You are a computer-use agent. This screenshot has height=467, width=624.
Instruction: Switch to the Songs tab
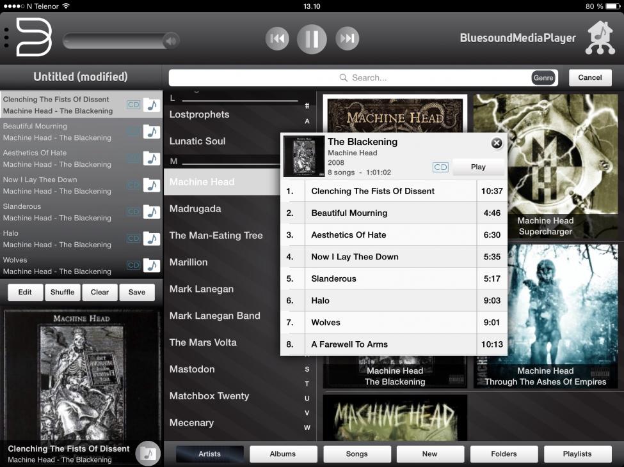[357, 454]
